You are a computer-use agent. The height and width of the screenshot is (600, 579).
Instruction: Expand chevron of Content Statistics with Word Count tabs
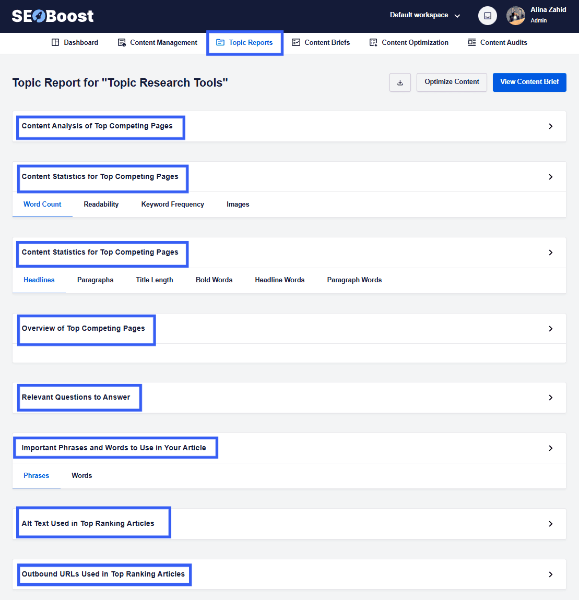click(x=551, y=177)
